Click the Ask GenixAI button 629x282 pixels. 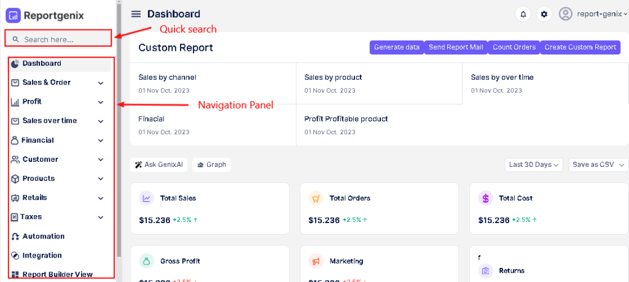coord(158,164)
